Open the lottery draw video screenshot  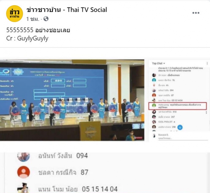(x=72, y=100)
